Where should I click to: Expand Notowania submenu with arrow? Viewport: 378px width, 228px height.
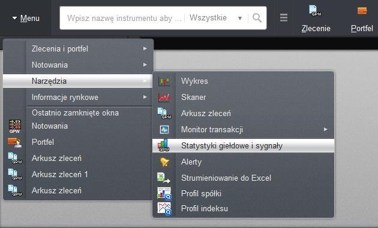(x=78, y=65)
